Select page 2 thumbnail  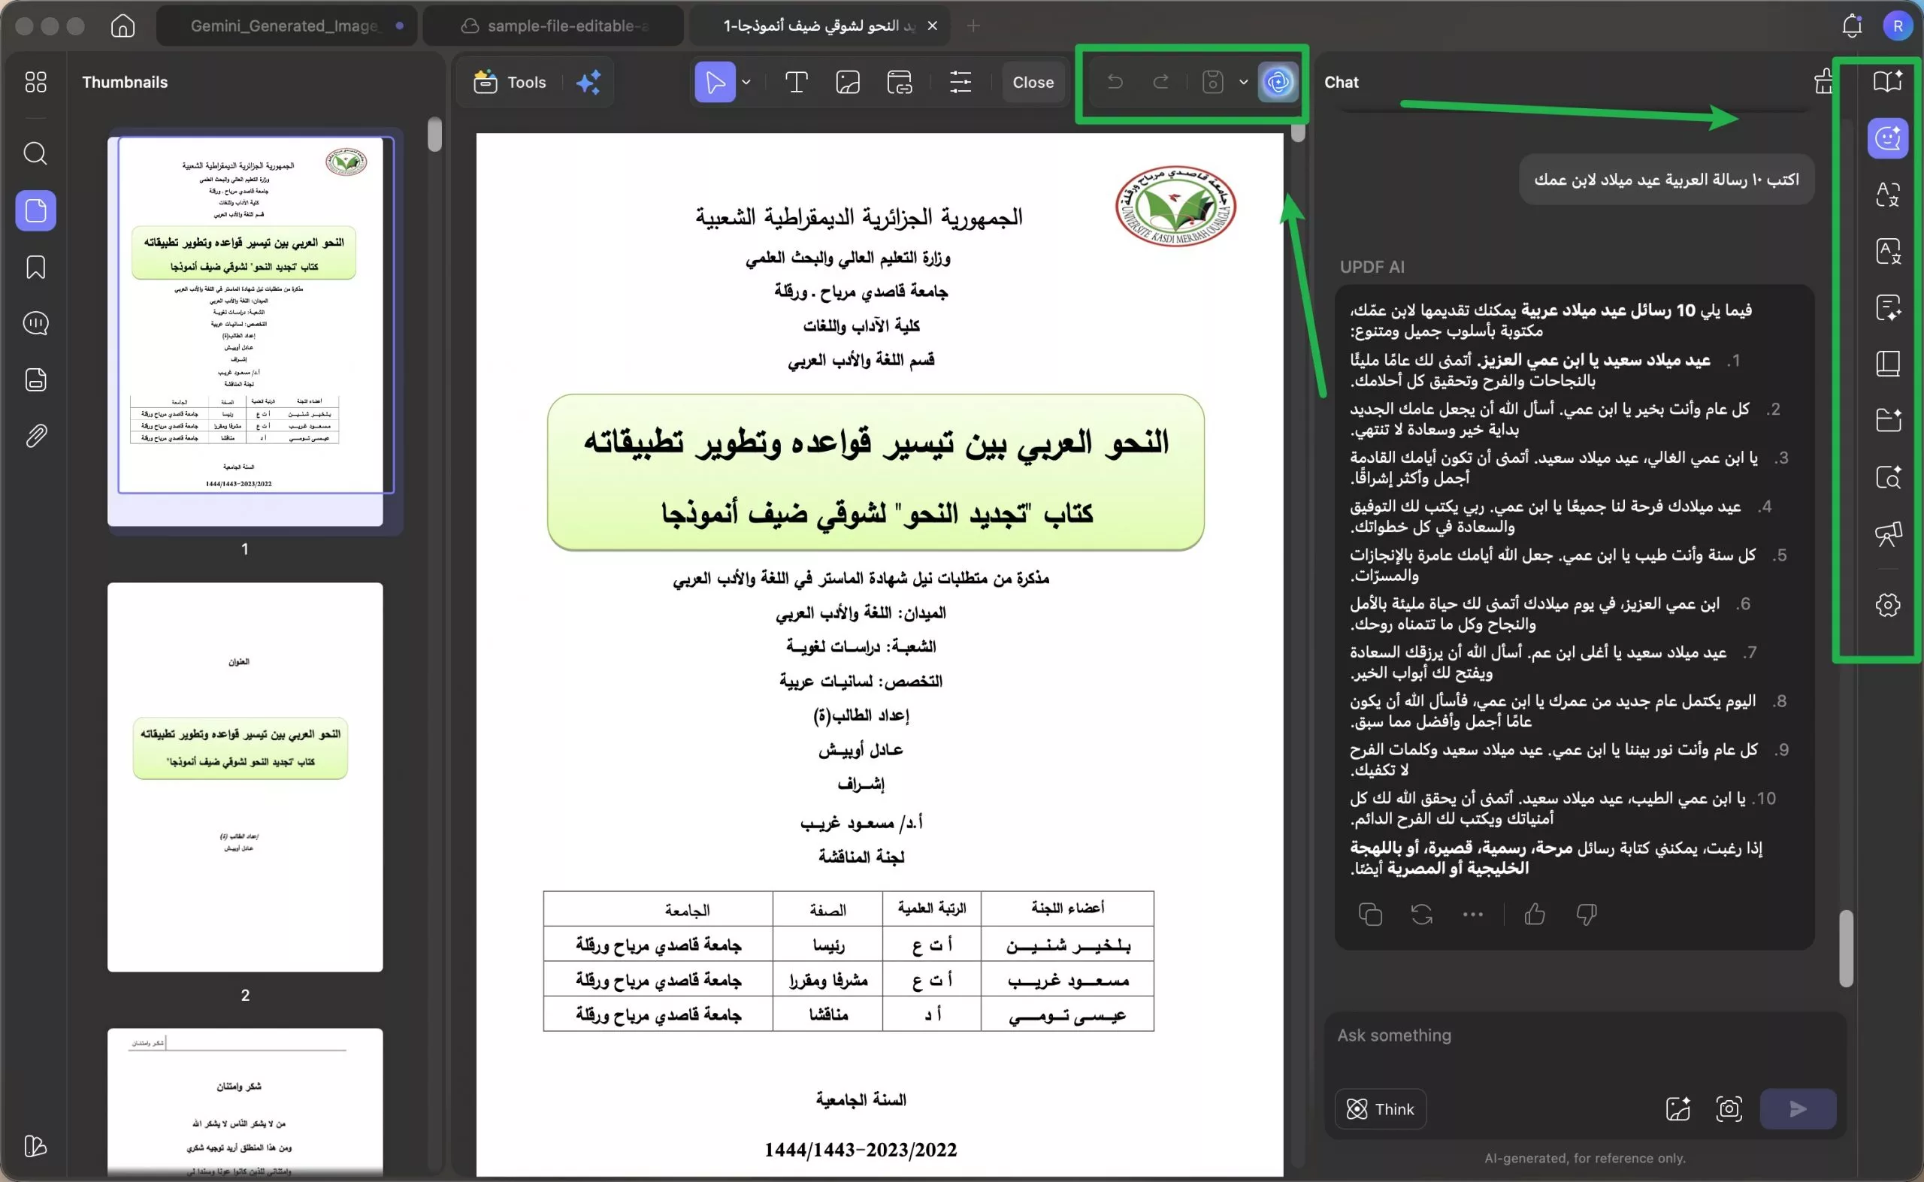(246, 777)
